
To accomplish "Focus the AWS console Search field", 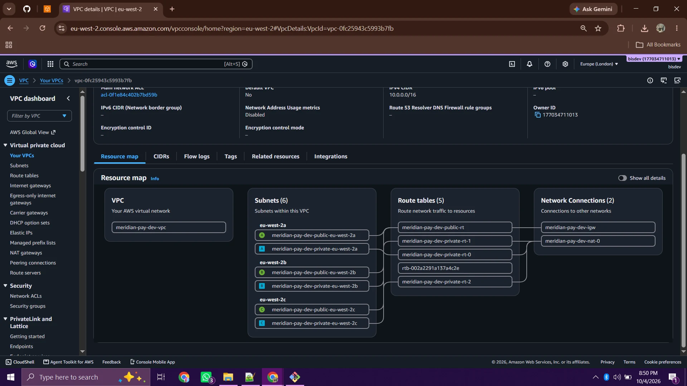I will 156,64.
